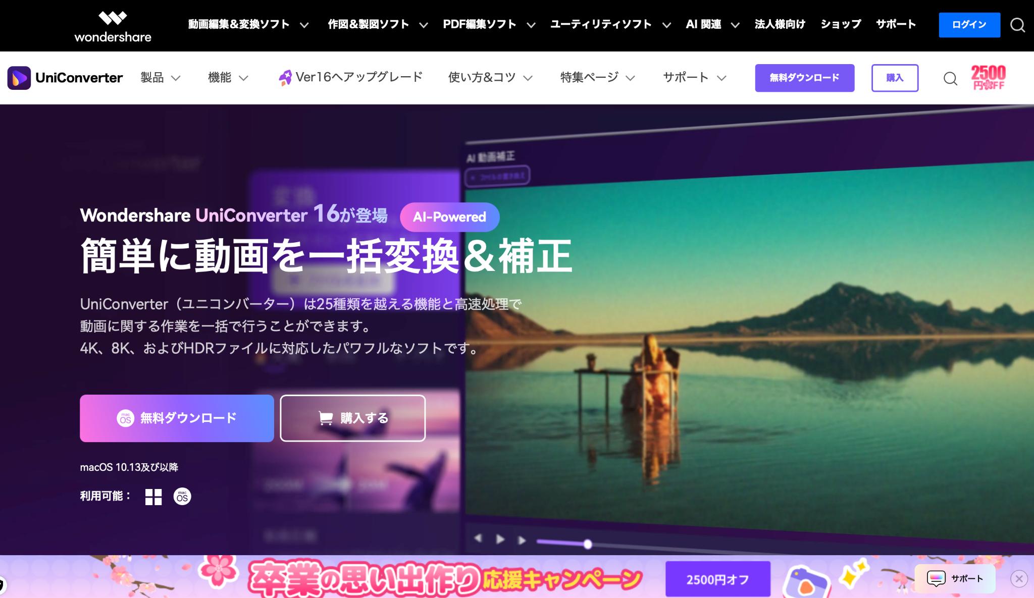Open 使い方&コツ dropdown menu
The width and height of the screenshot is (1034, 598).
click(490, 78)
